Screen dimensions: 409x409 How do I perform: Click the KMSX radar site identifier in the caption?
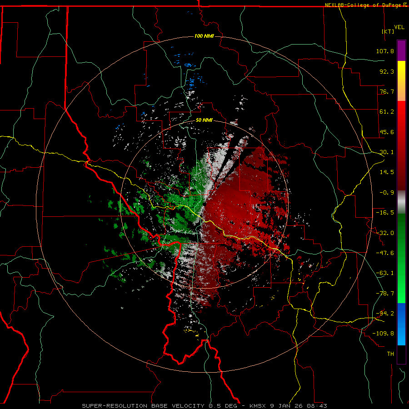pos(258,406)
